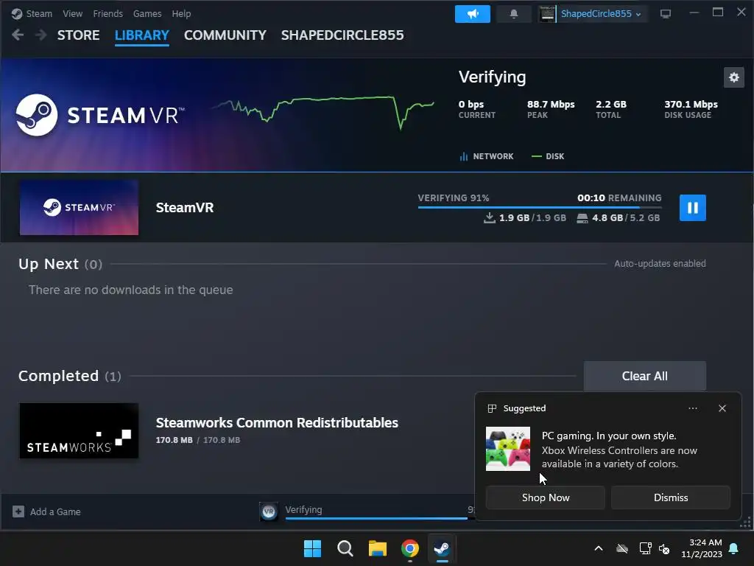Viewport: 754px width, 566px height.
Task: Open the notifications bell
Action: (x=513, y=14)
